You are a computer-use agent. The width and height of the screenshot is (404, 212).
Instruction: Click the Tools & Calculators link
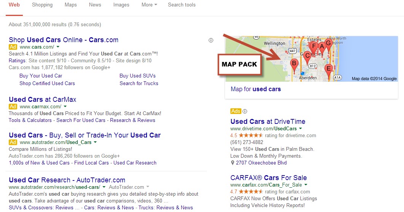30,120
